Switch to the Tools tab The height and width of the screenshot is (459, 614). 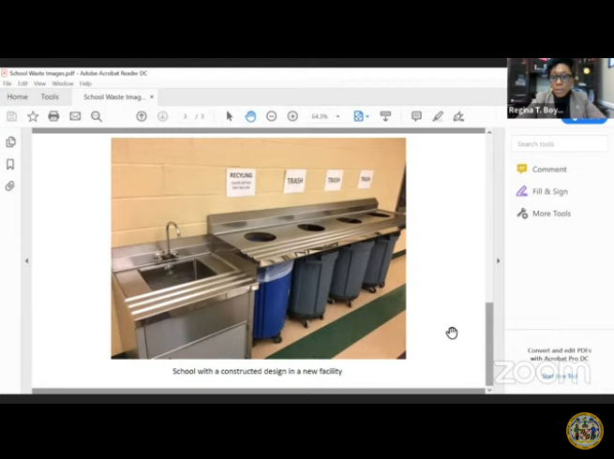50,96
